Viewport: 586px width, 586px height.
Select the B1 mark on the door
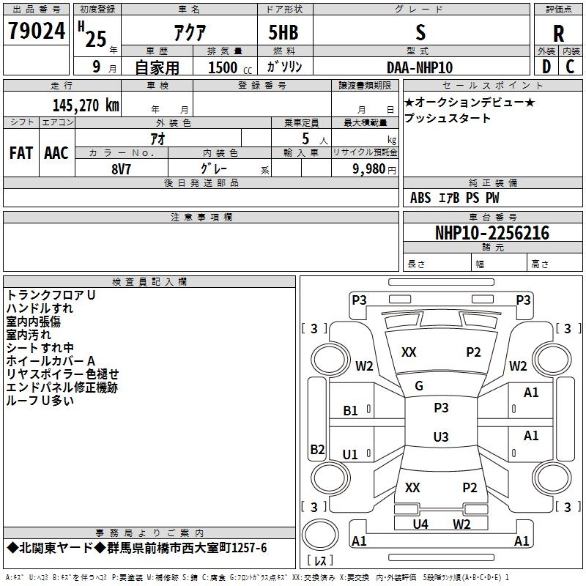(350, 410)
